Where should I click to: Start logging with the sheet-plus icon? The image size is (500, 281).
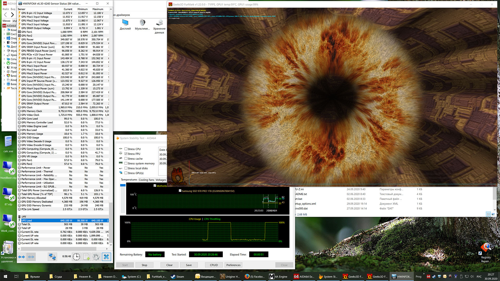click(x=86, y=257)
